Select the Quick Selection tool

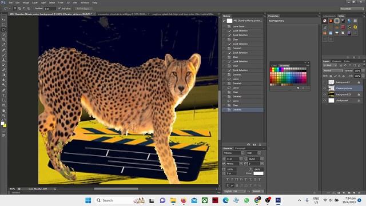tap(3, 34)
